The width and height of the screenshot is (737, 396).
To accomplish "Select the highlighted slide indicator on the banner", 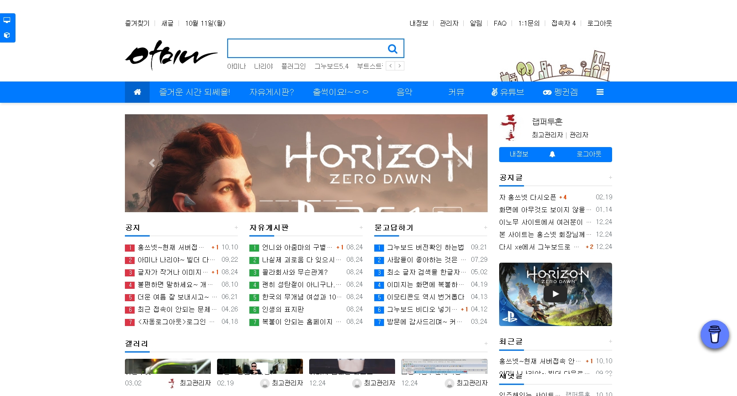I will pyautogui.click(x=314, y=201).
